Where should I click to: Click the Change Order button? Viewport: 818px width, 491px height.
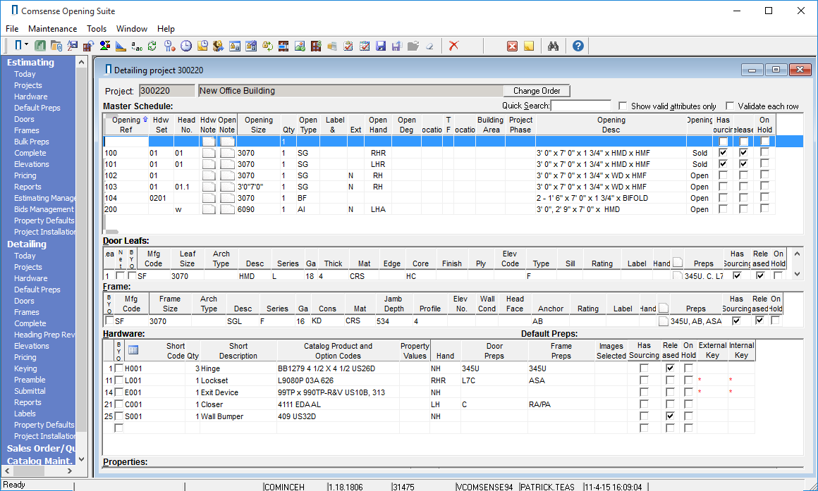[x=537, y=91]
